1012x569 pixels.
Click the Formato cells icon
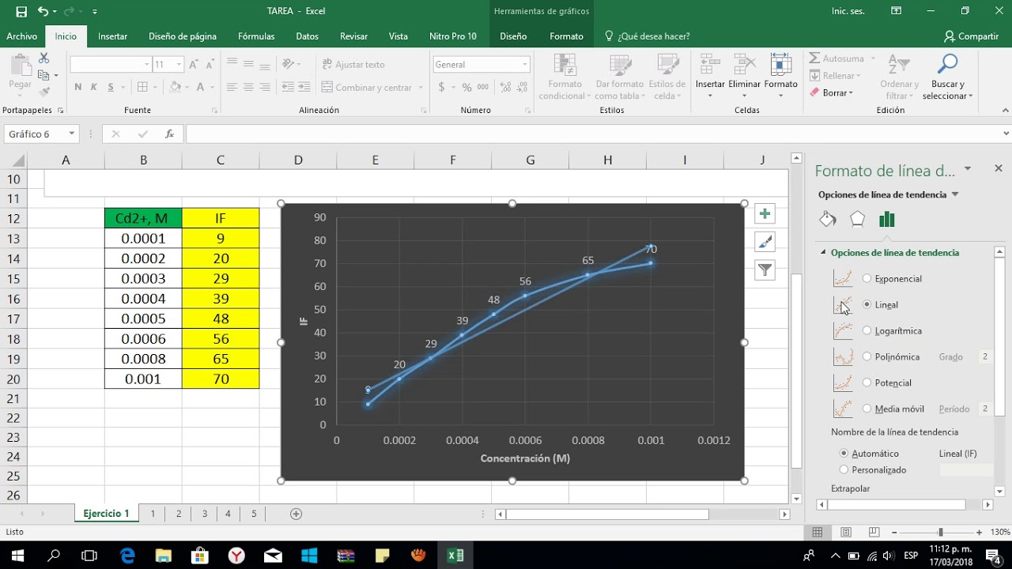pyautogui.click(x=780, y=66)
